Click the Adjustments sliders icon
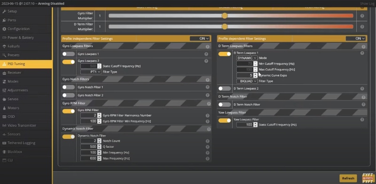Screen dimensions: 376x184 point(4,90)
